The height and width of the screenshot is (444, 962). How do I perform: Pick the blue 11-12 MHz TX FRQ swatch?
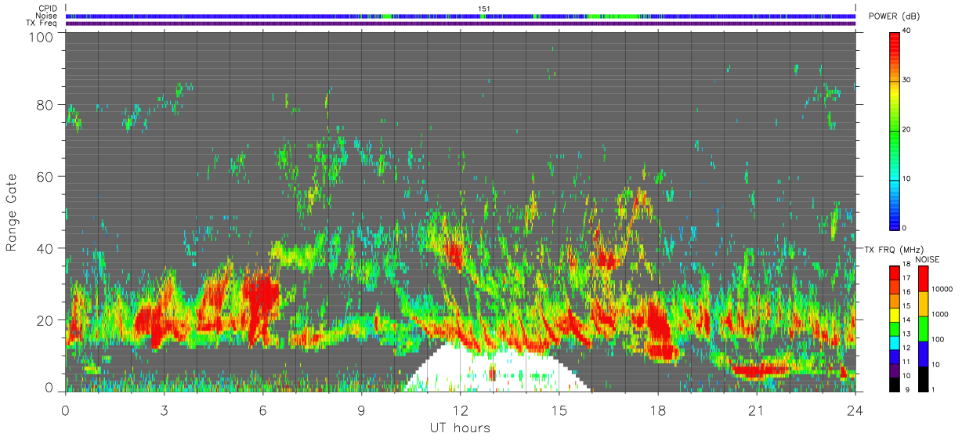(x=894, y=356)
